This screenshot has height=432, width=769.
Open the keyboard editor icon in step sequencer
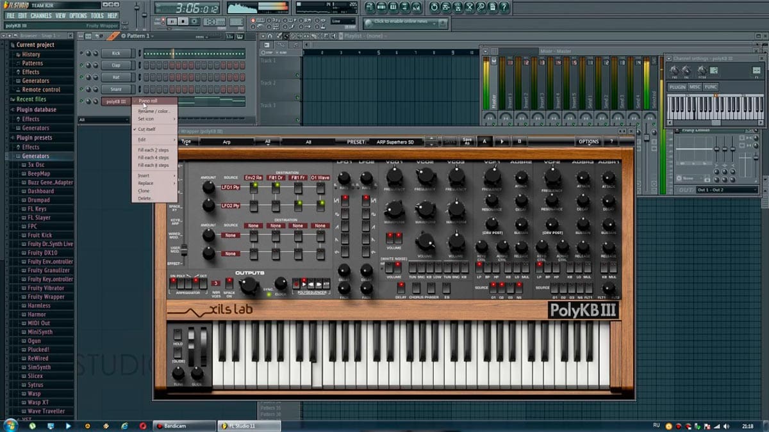(240, 36)
